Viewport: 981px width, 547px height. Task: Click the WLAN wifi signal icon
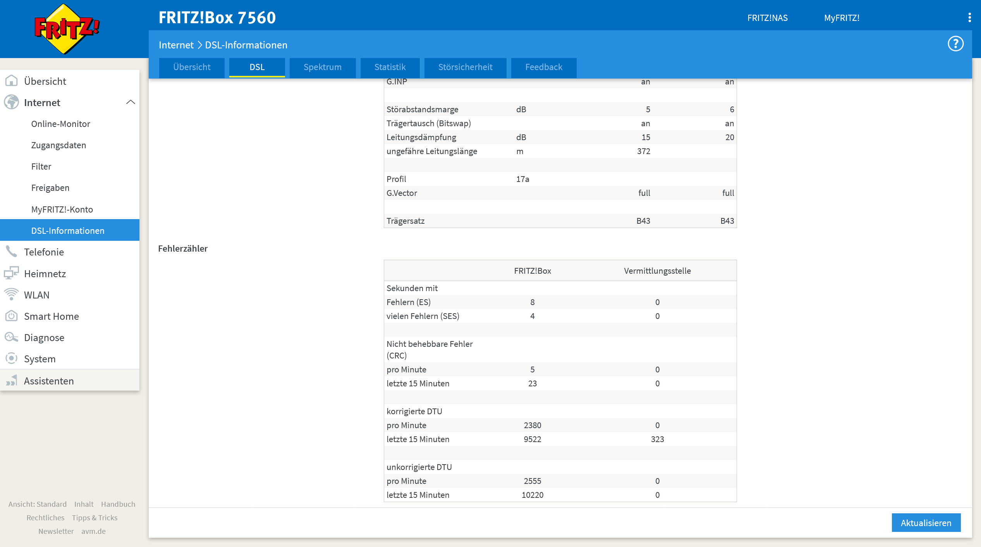coord(12,295)
